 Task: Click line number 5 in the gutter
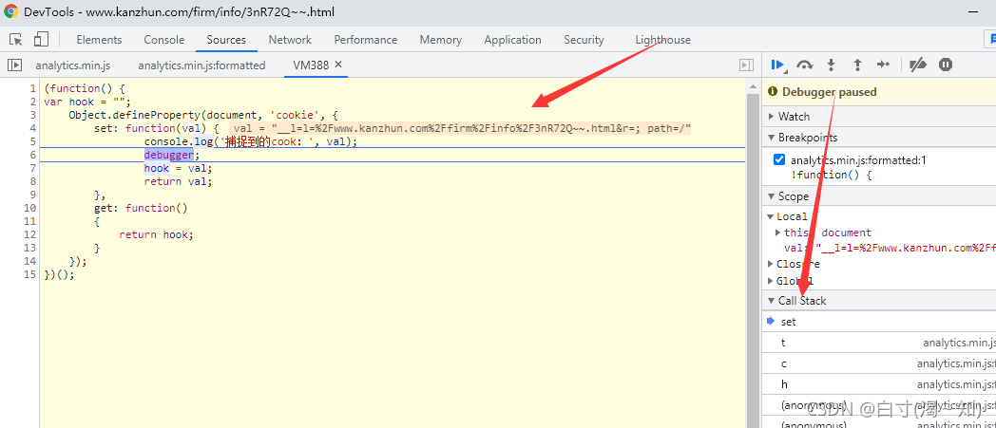click(x=32, y=141)
